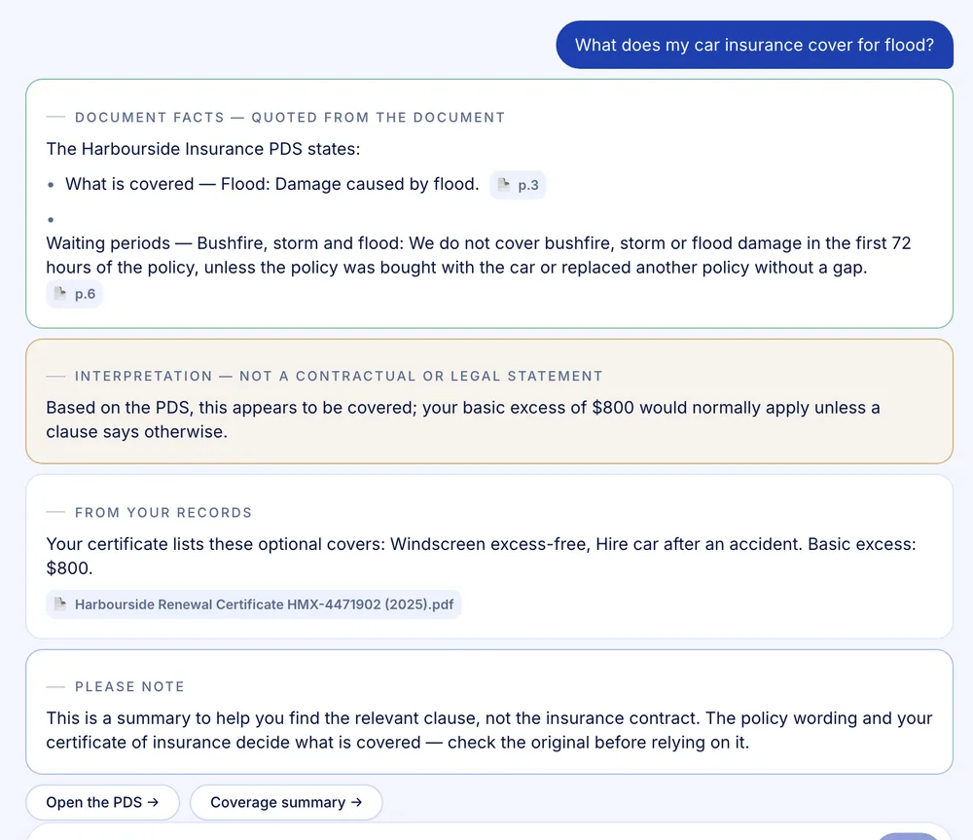This screenshot has width=973, height=840.
Task: Click the Open the PDS button
Action: pos(102,802)
